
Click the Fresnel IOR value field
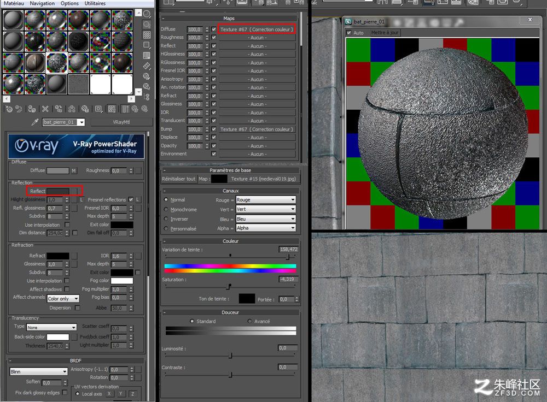coord(119,208)
